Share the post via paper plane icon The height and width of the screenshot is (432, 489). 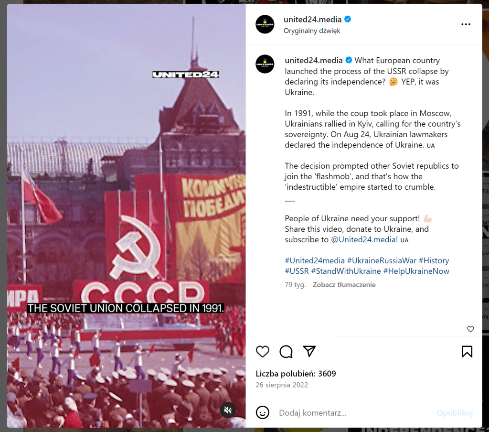(x=309, y=351)
